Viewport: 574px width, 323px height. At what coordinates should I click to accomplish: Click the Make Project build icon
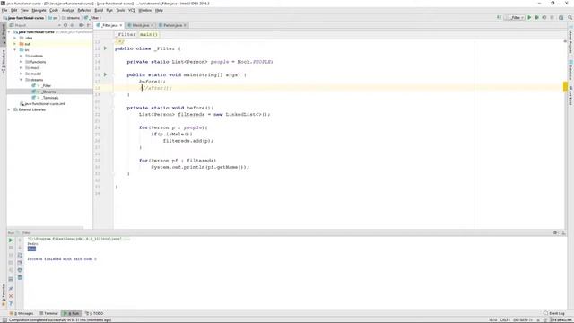point(499,18)
